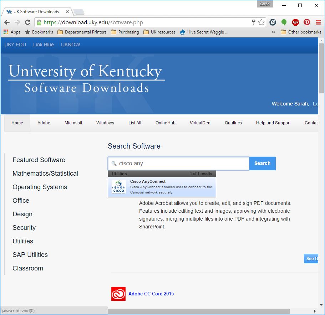Open the Chrome hamburger menu
Image resolution: width=325 pixels, height=315 pixels.
click(318, 22)
